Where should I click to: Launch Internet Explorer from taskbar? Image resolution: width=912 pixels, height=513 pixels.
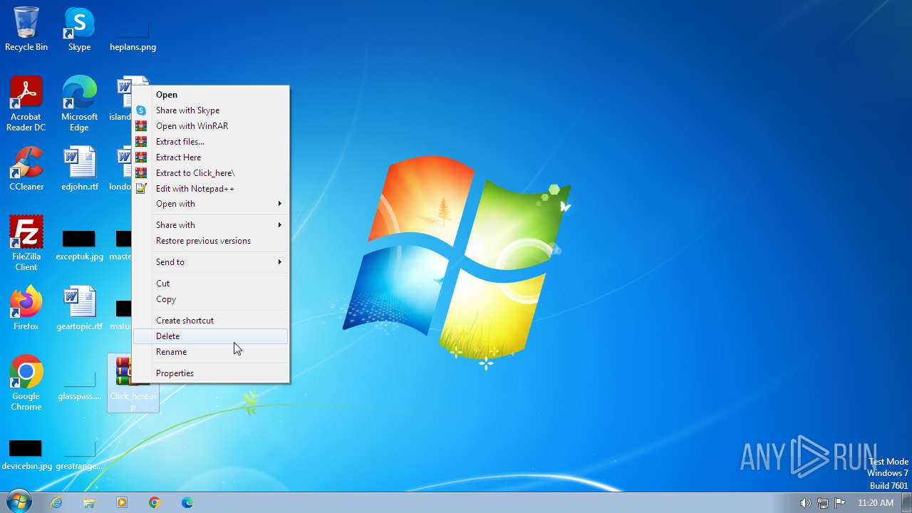click(56, 502)
